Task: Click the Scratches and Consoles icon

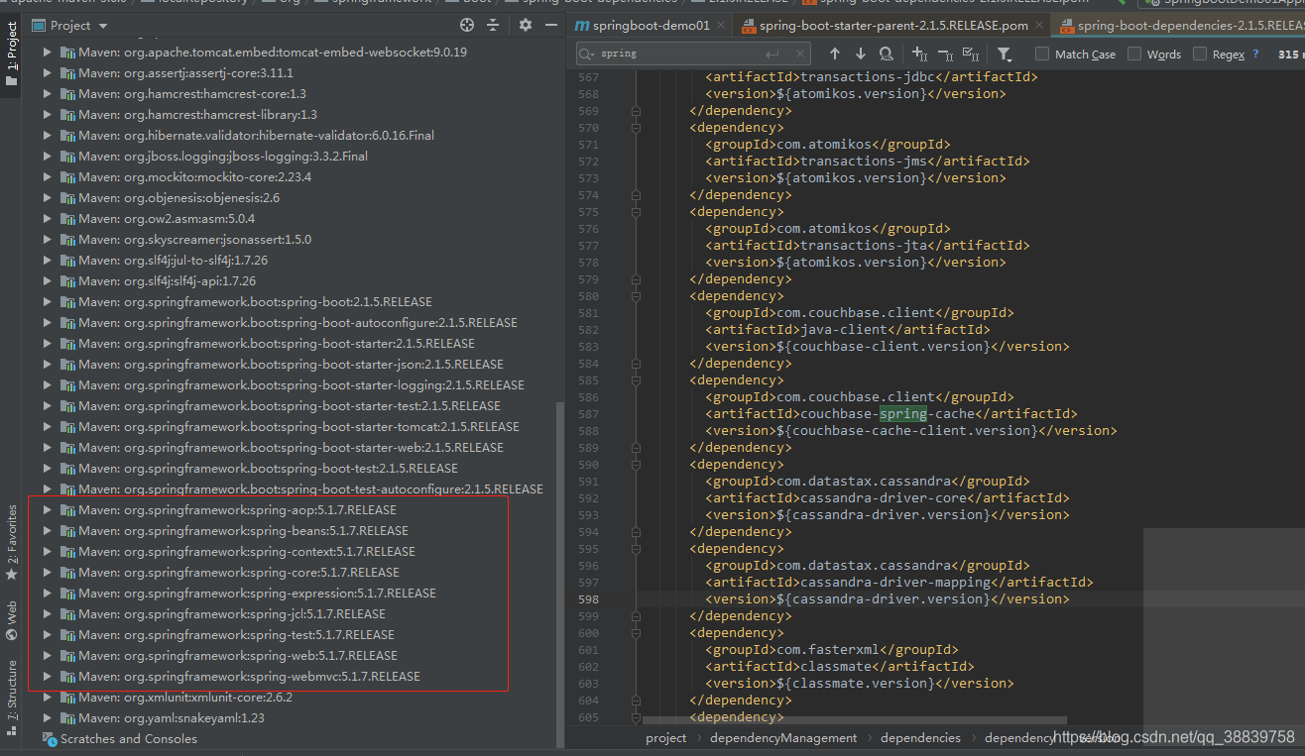Action: (51, 739)
